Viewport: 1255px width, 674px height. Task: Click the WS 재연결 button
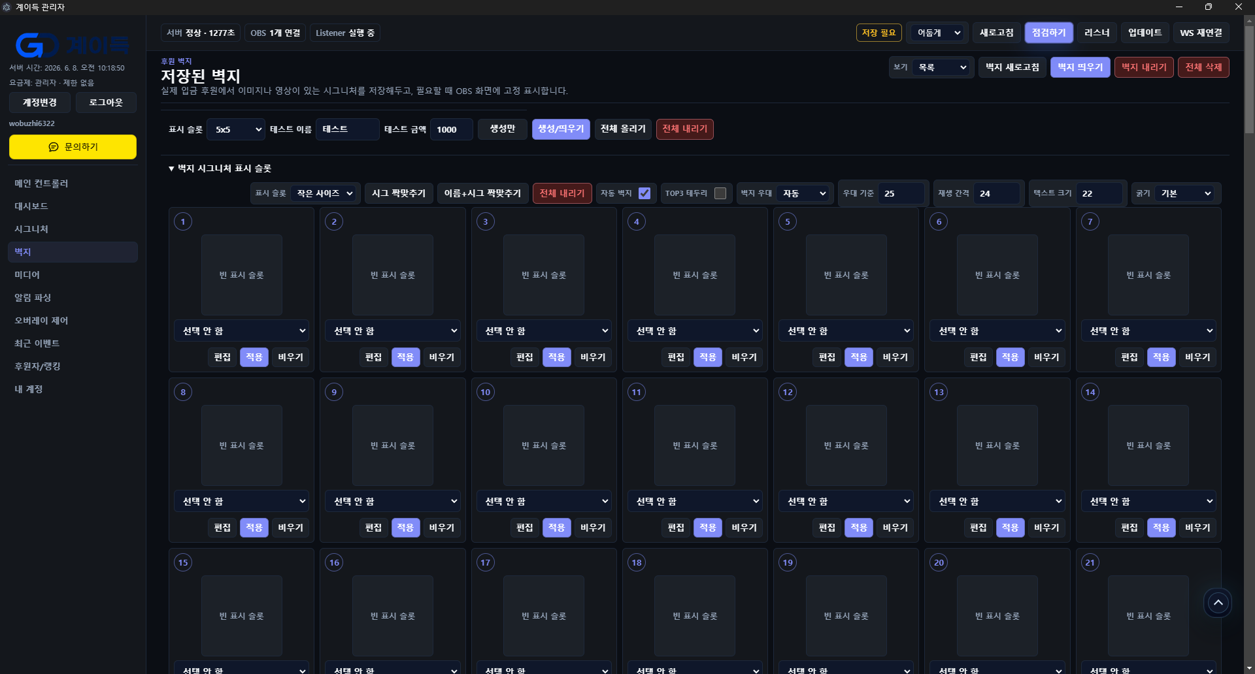(1201, 33)
